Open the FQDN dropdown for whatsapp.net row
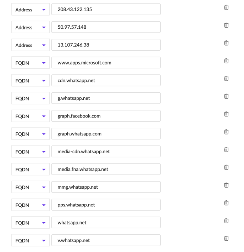 coord(30,223)
